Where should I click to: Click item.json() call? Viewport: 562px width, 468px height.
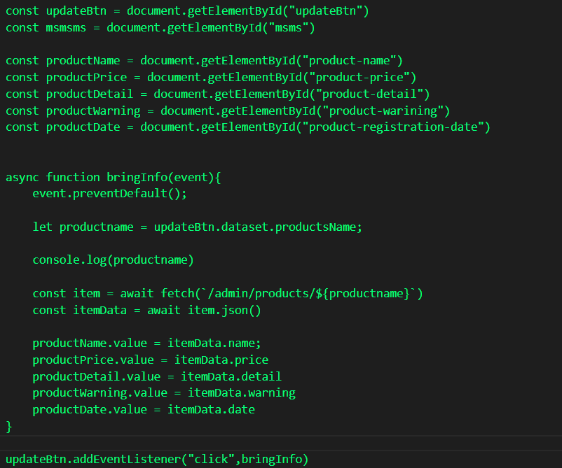point(224,310)
